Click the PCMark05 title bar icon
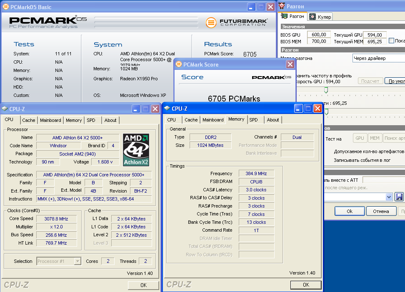Viewport: 405px width, 292px height. tap(5, 7)
